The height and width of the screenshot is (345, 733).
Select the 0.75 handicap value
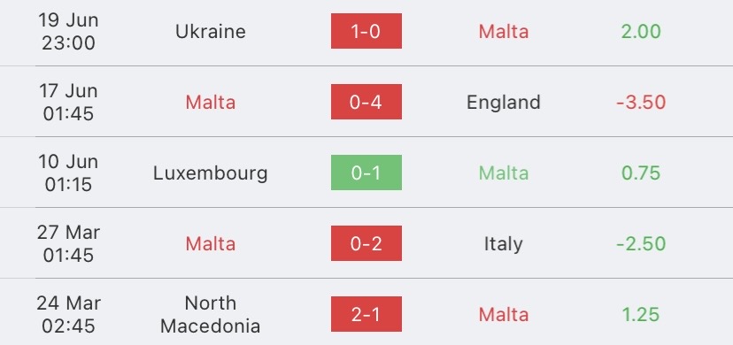click(x=641, y=173)
